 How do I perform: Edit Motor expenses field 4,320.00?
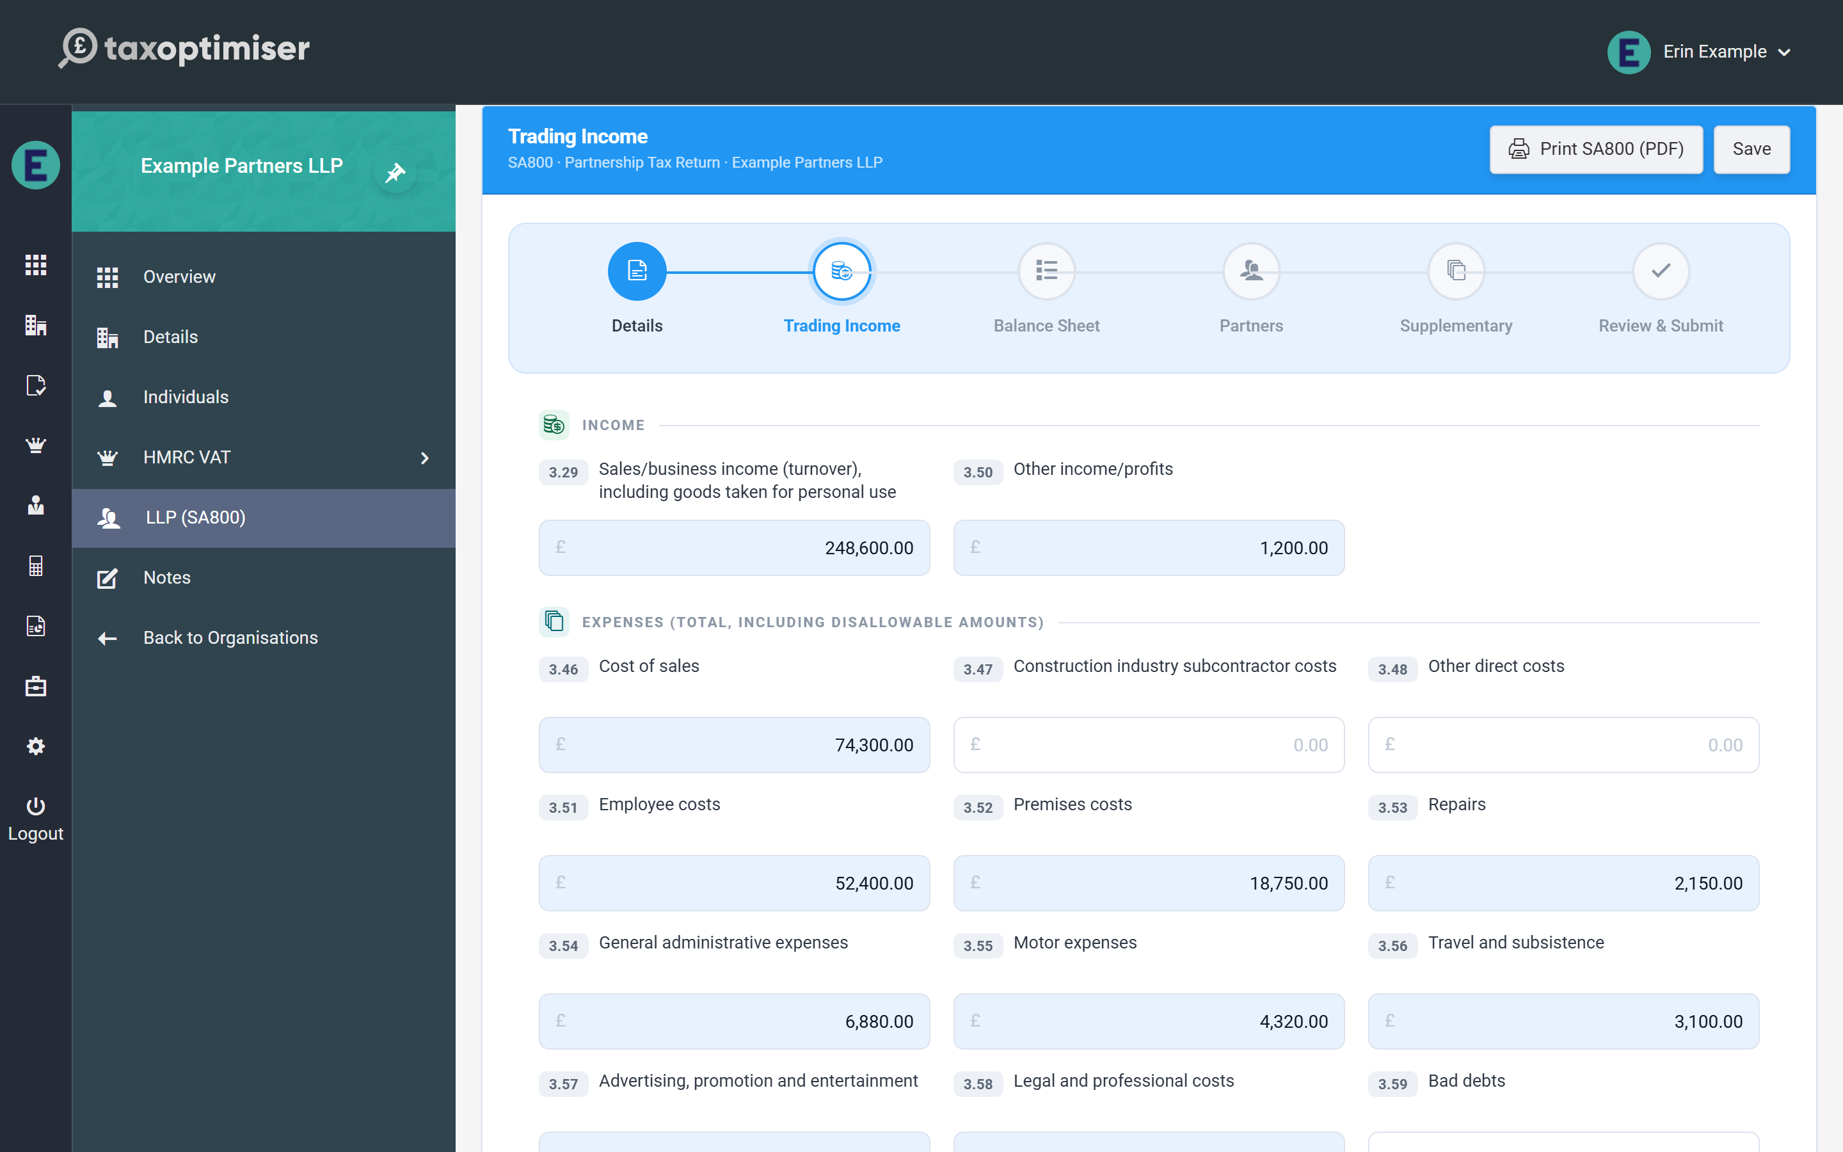pos(1149,1021)
